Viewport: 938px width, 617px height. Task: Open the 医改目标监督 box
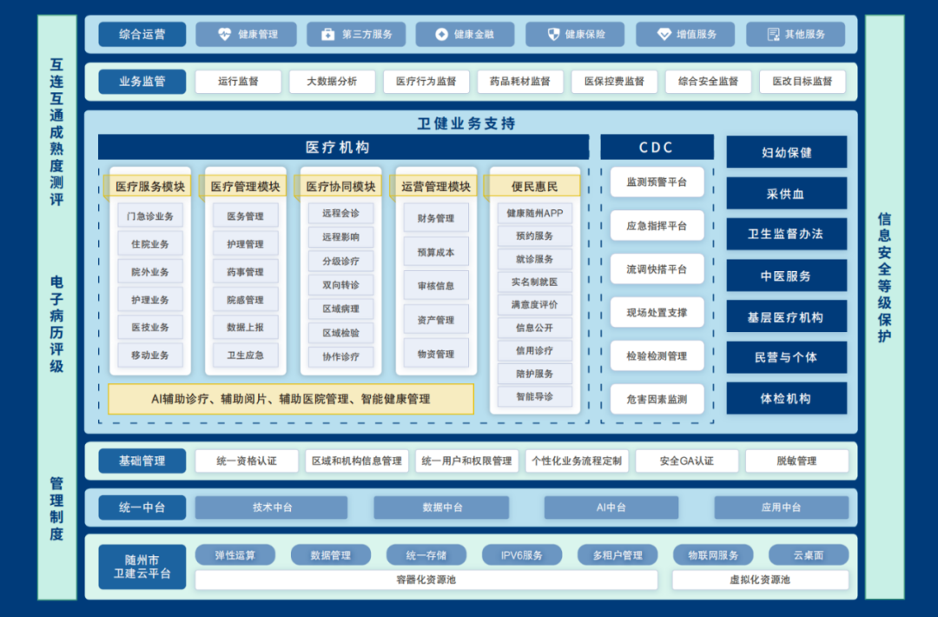803,82
